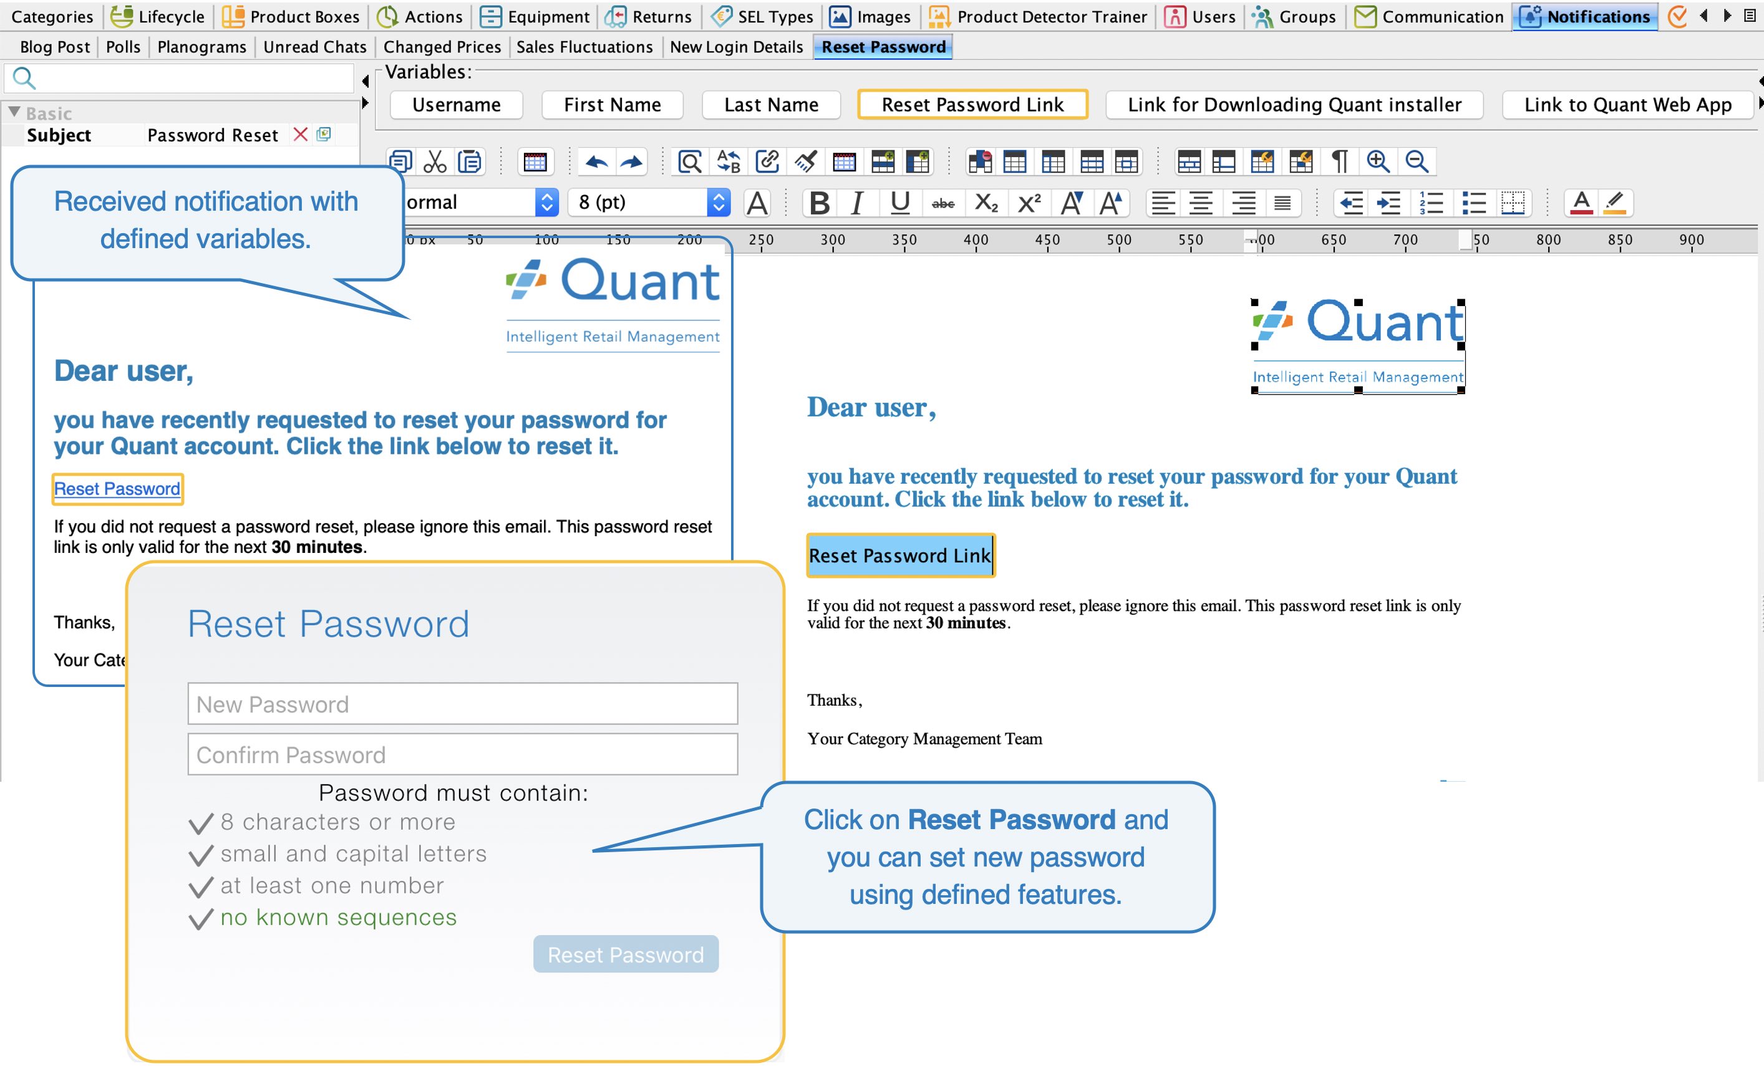This screenshot has height=1066, width=1764.
Task: Insert Link to Quant Web App variable
Action: 1627,105
